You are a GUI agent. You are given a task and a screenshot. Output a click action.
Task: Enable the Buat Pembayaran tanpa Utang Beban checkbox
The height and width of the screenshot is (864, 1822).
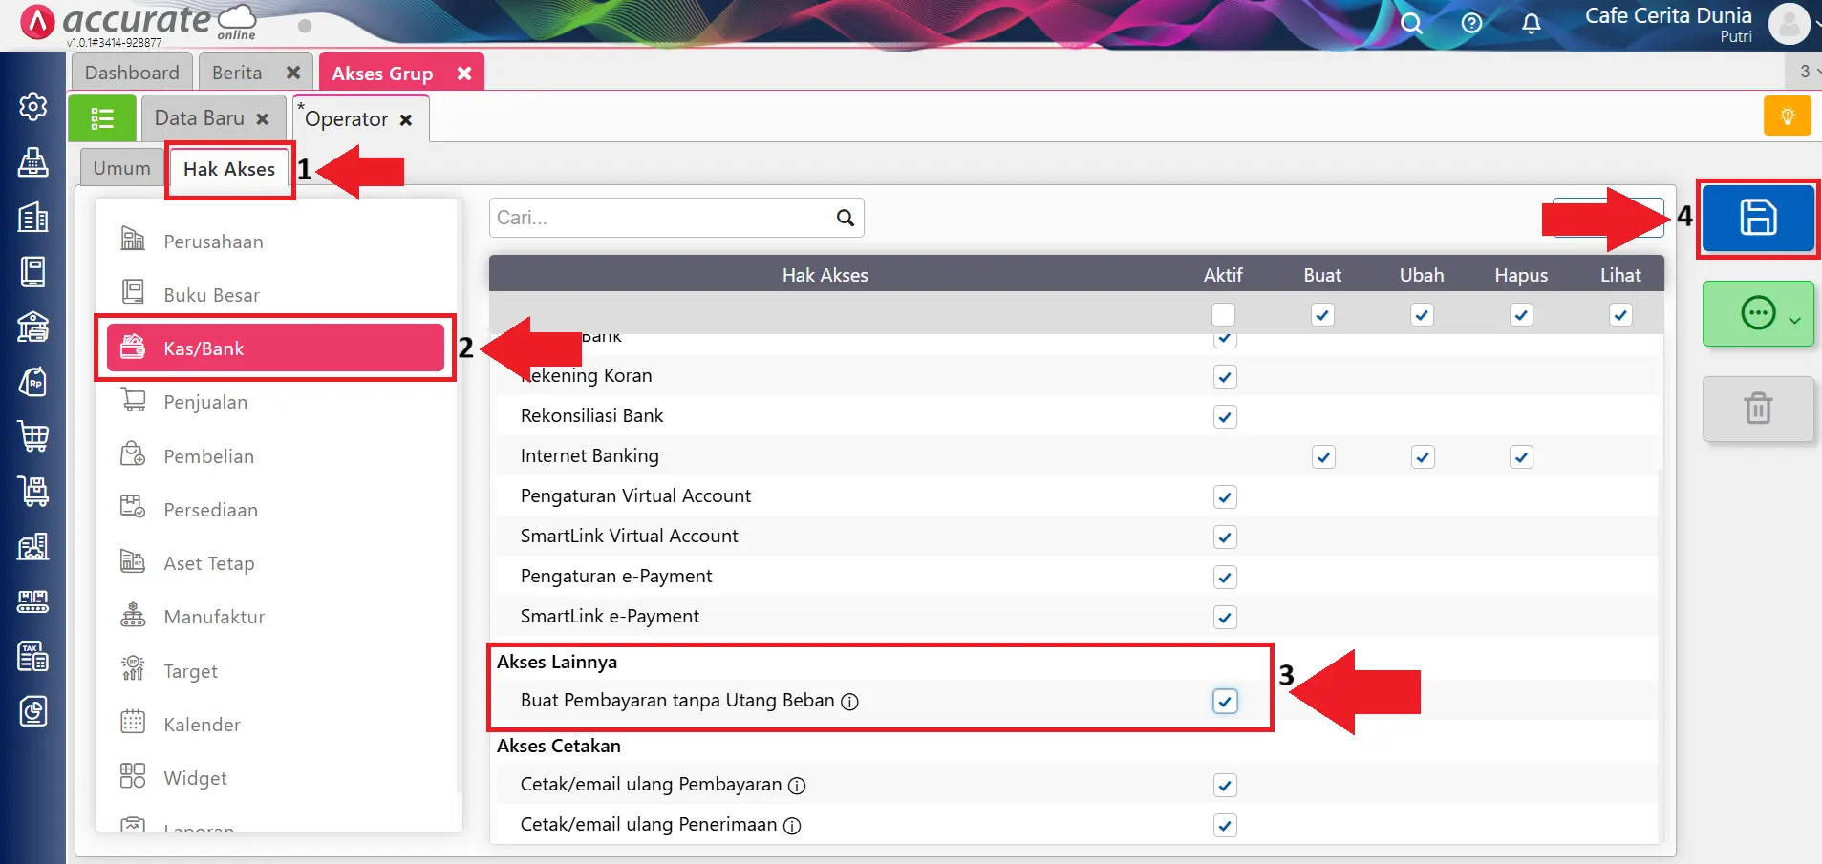(1224, 701)
